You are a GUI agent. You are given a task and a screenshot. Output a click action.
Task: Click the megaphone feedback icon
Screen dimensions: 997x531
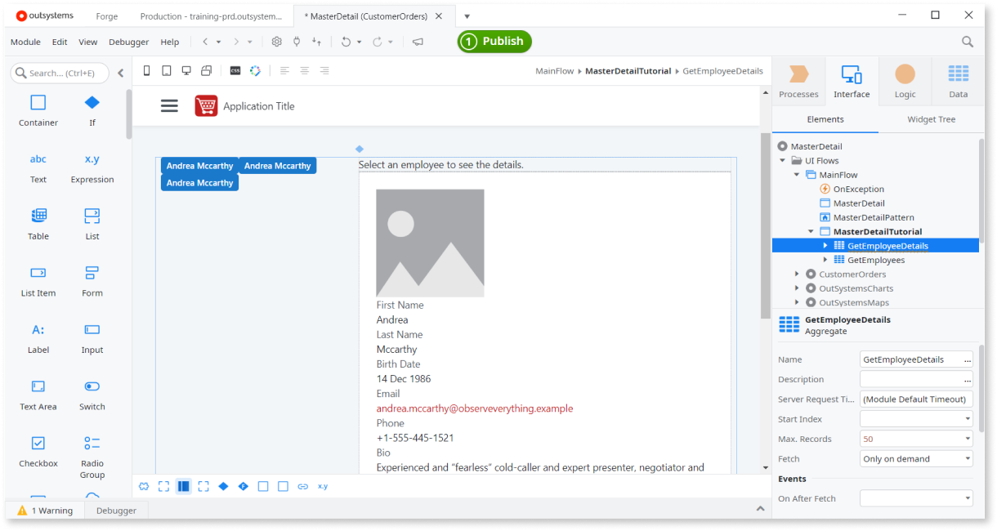[418, 42]
